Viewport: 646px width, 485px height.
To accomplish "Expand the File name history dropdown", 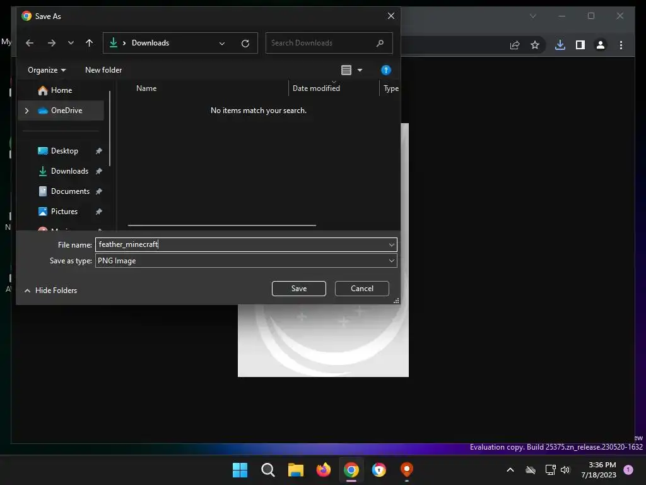I will (391, 245).
